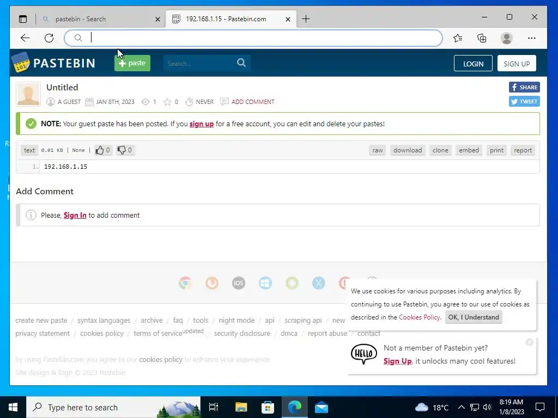Toggle night mode in the footer
Viewport: 558px width, 418px height.
pyautogui.click(x=236, y=320)
